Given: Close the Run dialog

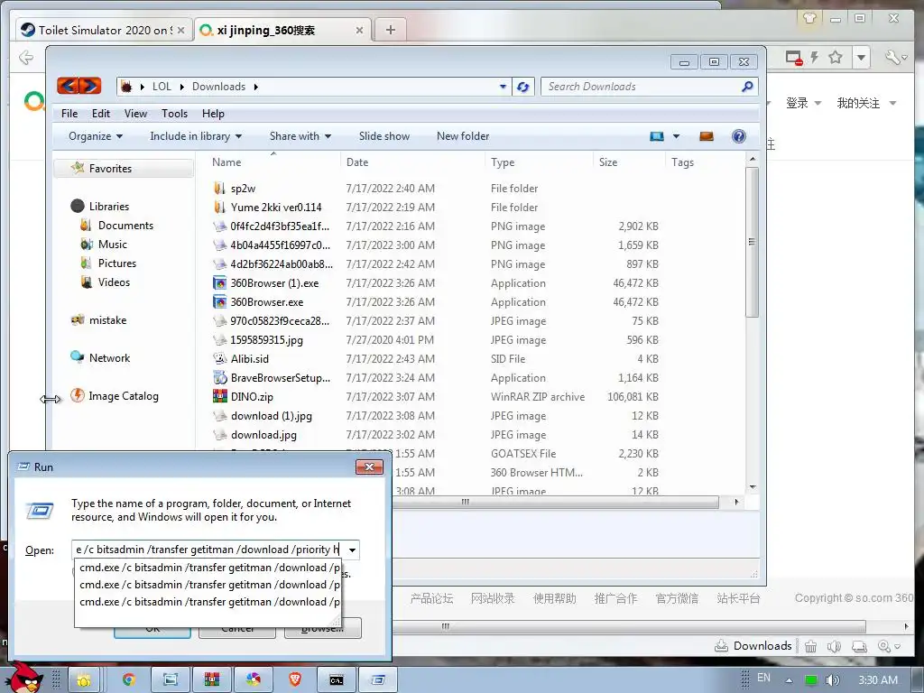Looking at the screenshot, I should [x=369, y=467].
